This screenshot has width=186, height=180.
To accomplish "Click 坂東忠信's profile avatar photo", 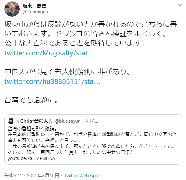I will [x=12, y=9].
